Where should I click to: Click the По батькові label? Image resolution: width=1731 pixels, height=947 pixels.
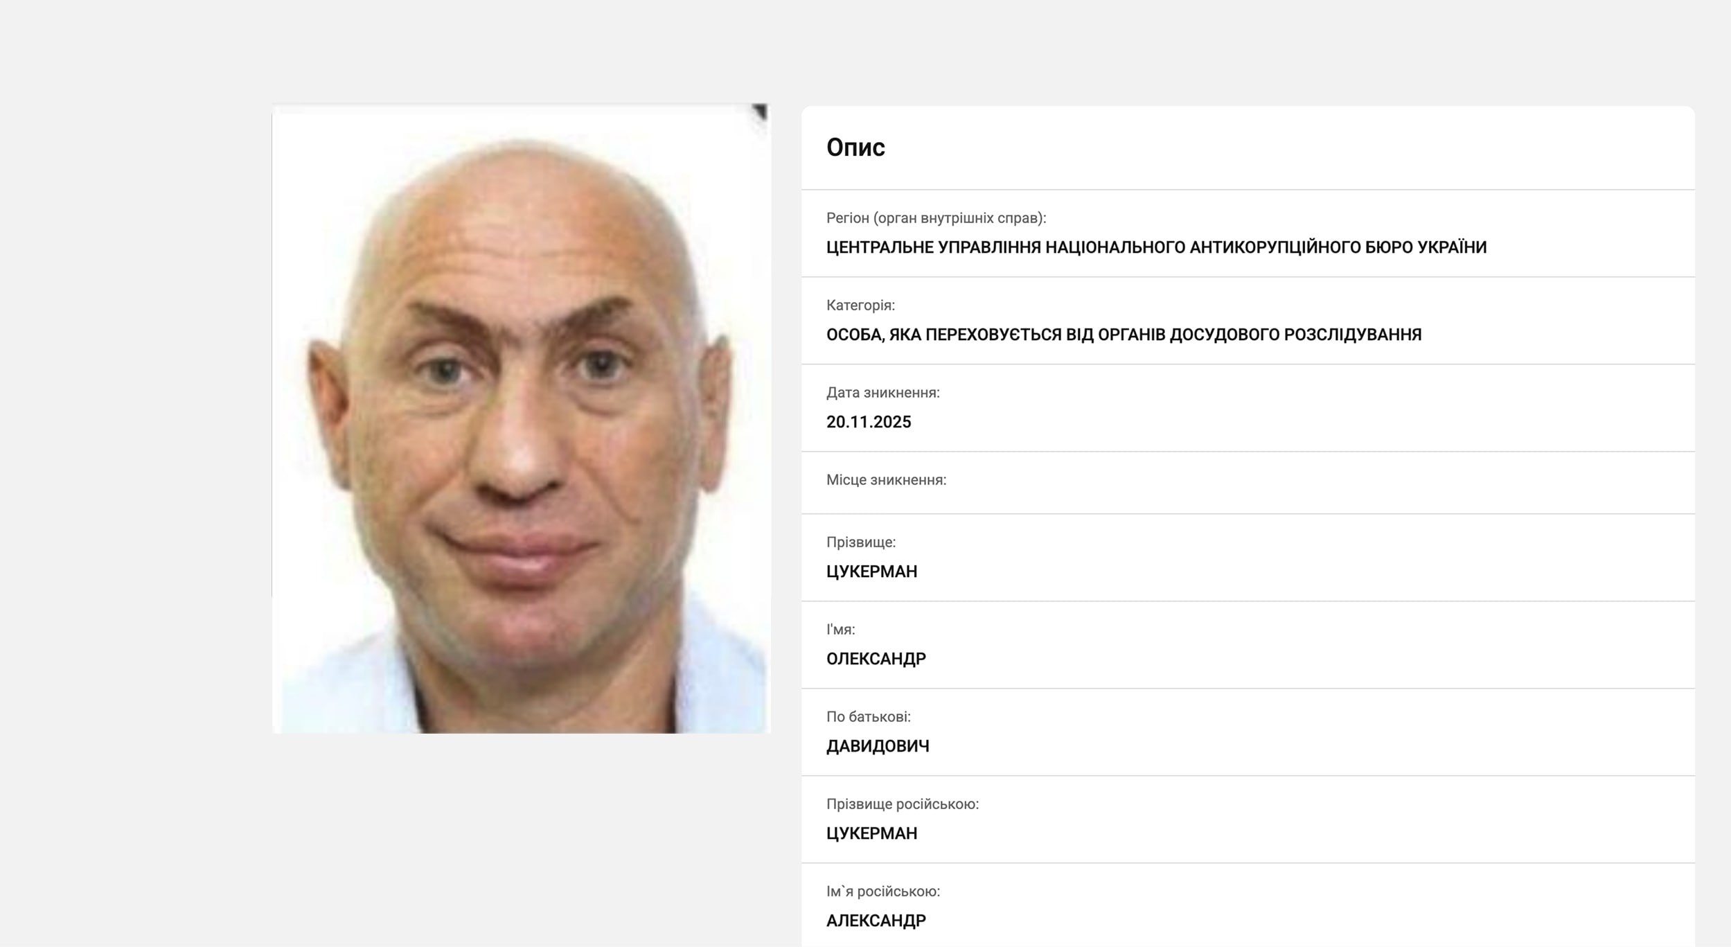(868, 717)
